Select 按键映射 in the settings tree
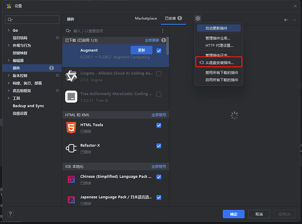 [32, 53]
